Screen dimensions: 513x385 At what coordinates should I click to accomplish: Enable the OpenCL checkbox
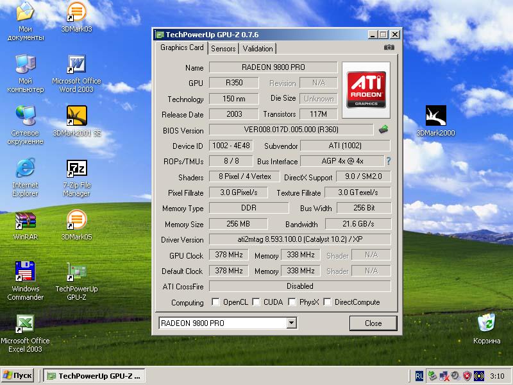point(215,302)
